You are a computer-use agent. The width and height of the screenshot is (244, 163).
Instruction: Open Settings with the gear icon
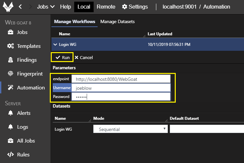(x=135, y=7)
